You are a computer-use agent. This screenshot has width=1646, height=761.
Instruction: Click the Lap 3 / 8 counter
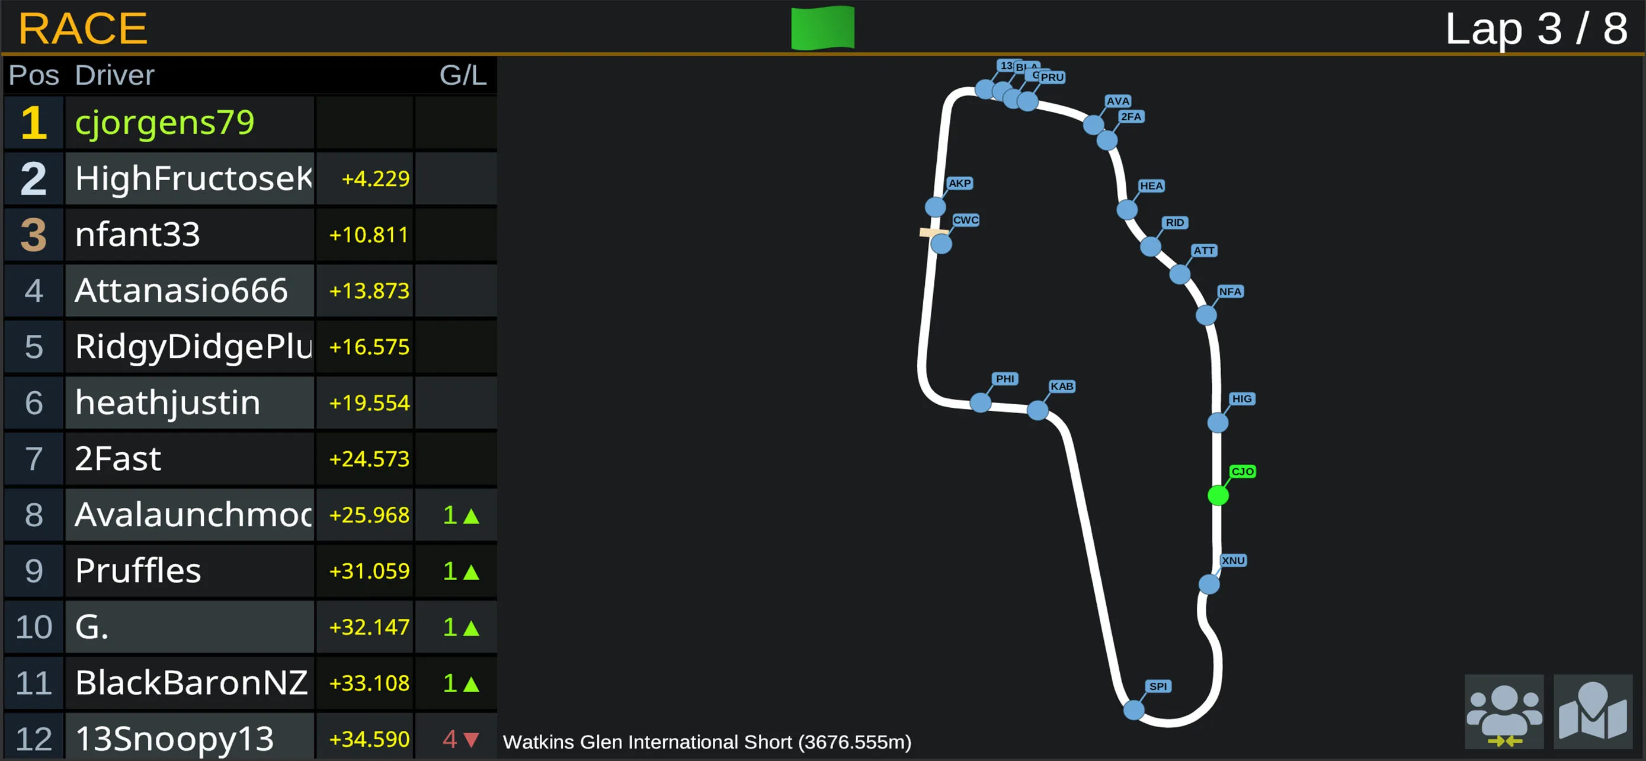tap(1536, 29)
